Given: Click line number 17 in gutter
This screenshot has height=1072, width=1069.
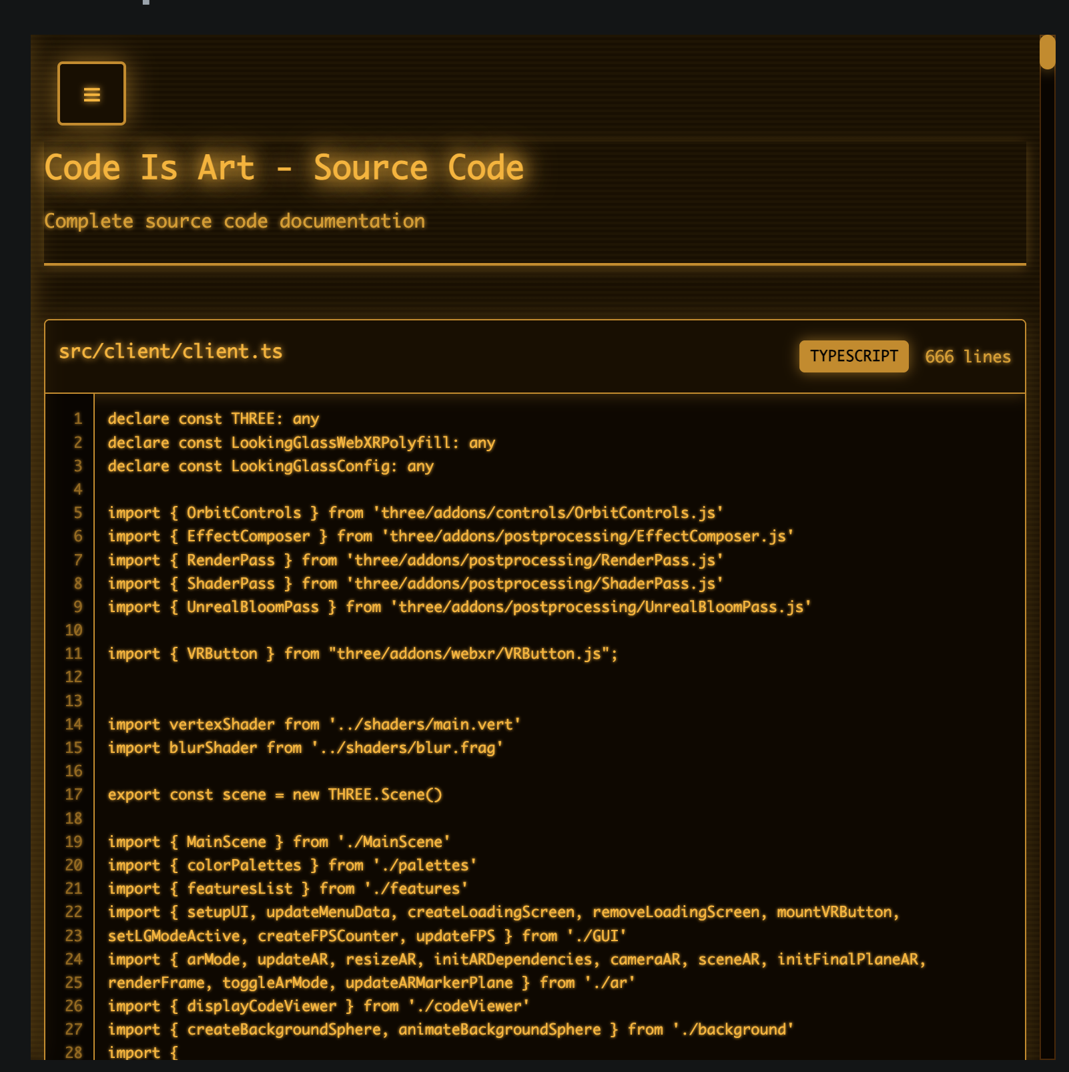Looking at the screenshot, I should click(x=74, y=794).
